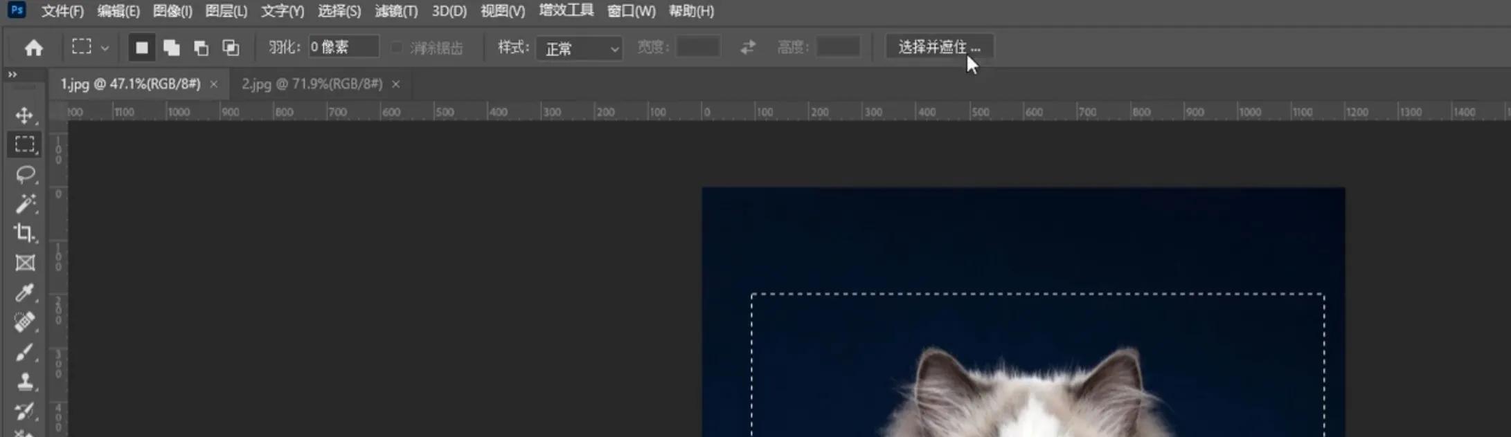Click the Photoshop Ps logo icon

17,10
